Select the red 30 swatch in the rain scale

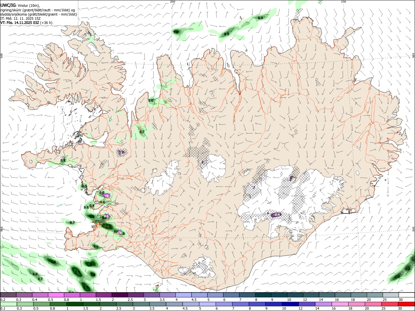[406, 304]
